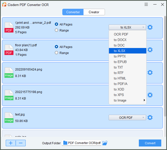This screenshot has height=150, width=167.
Task: Open output folder browse icon
Action: (105, 143)
